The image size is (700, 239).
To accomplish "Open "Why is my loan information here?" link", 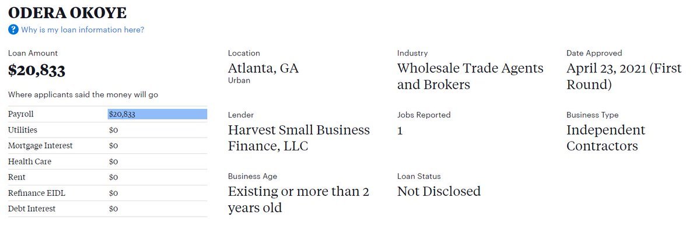I will pos(82,30).
